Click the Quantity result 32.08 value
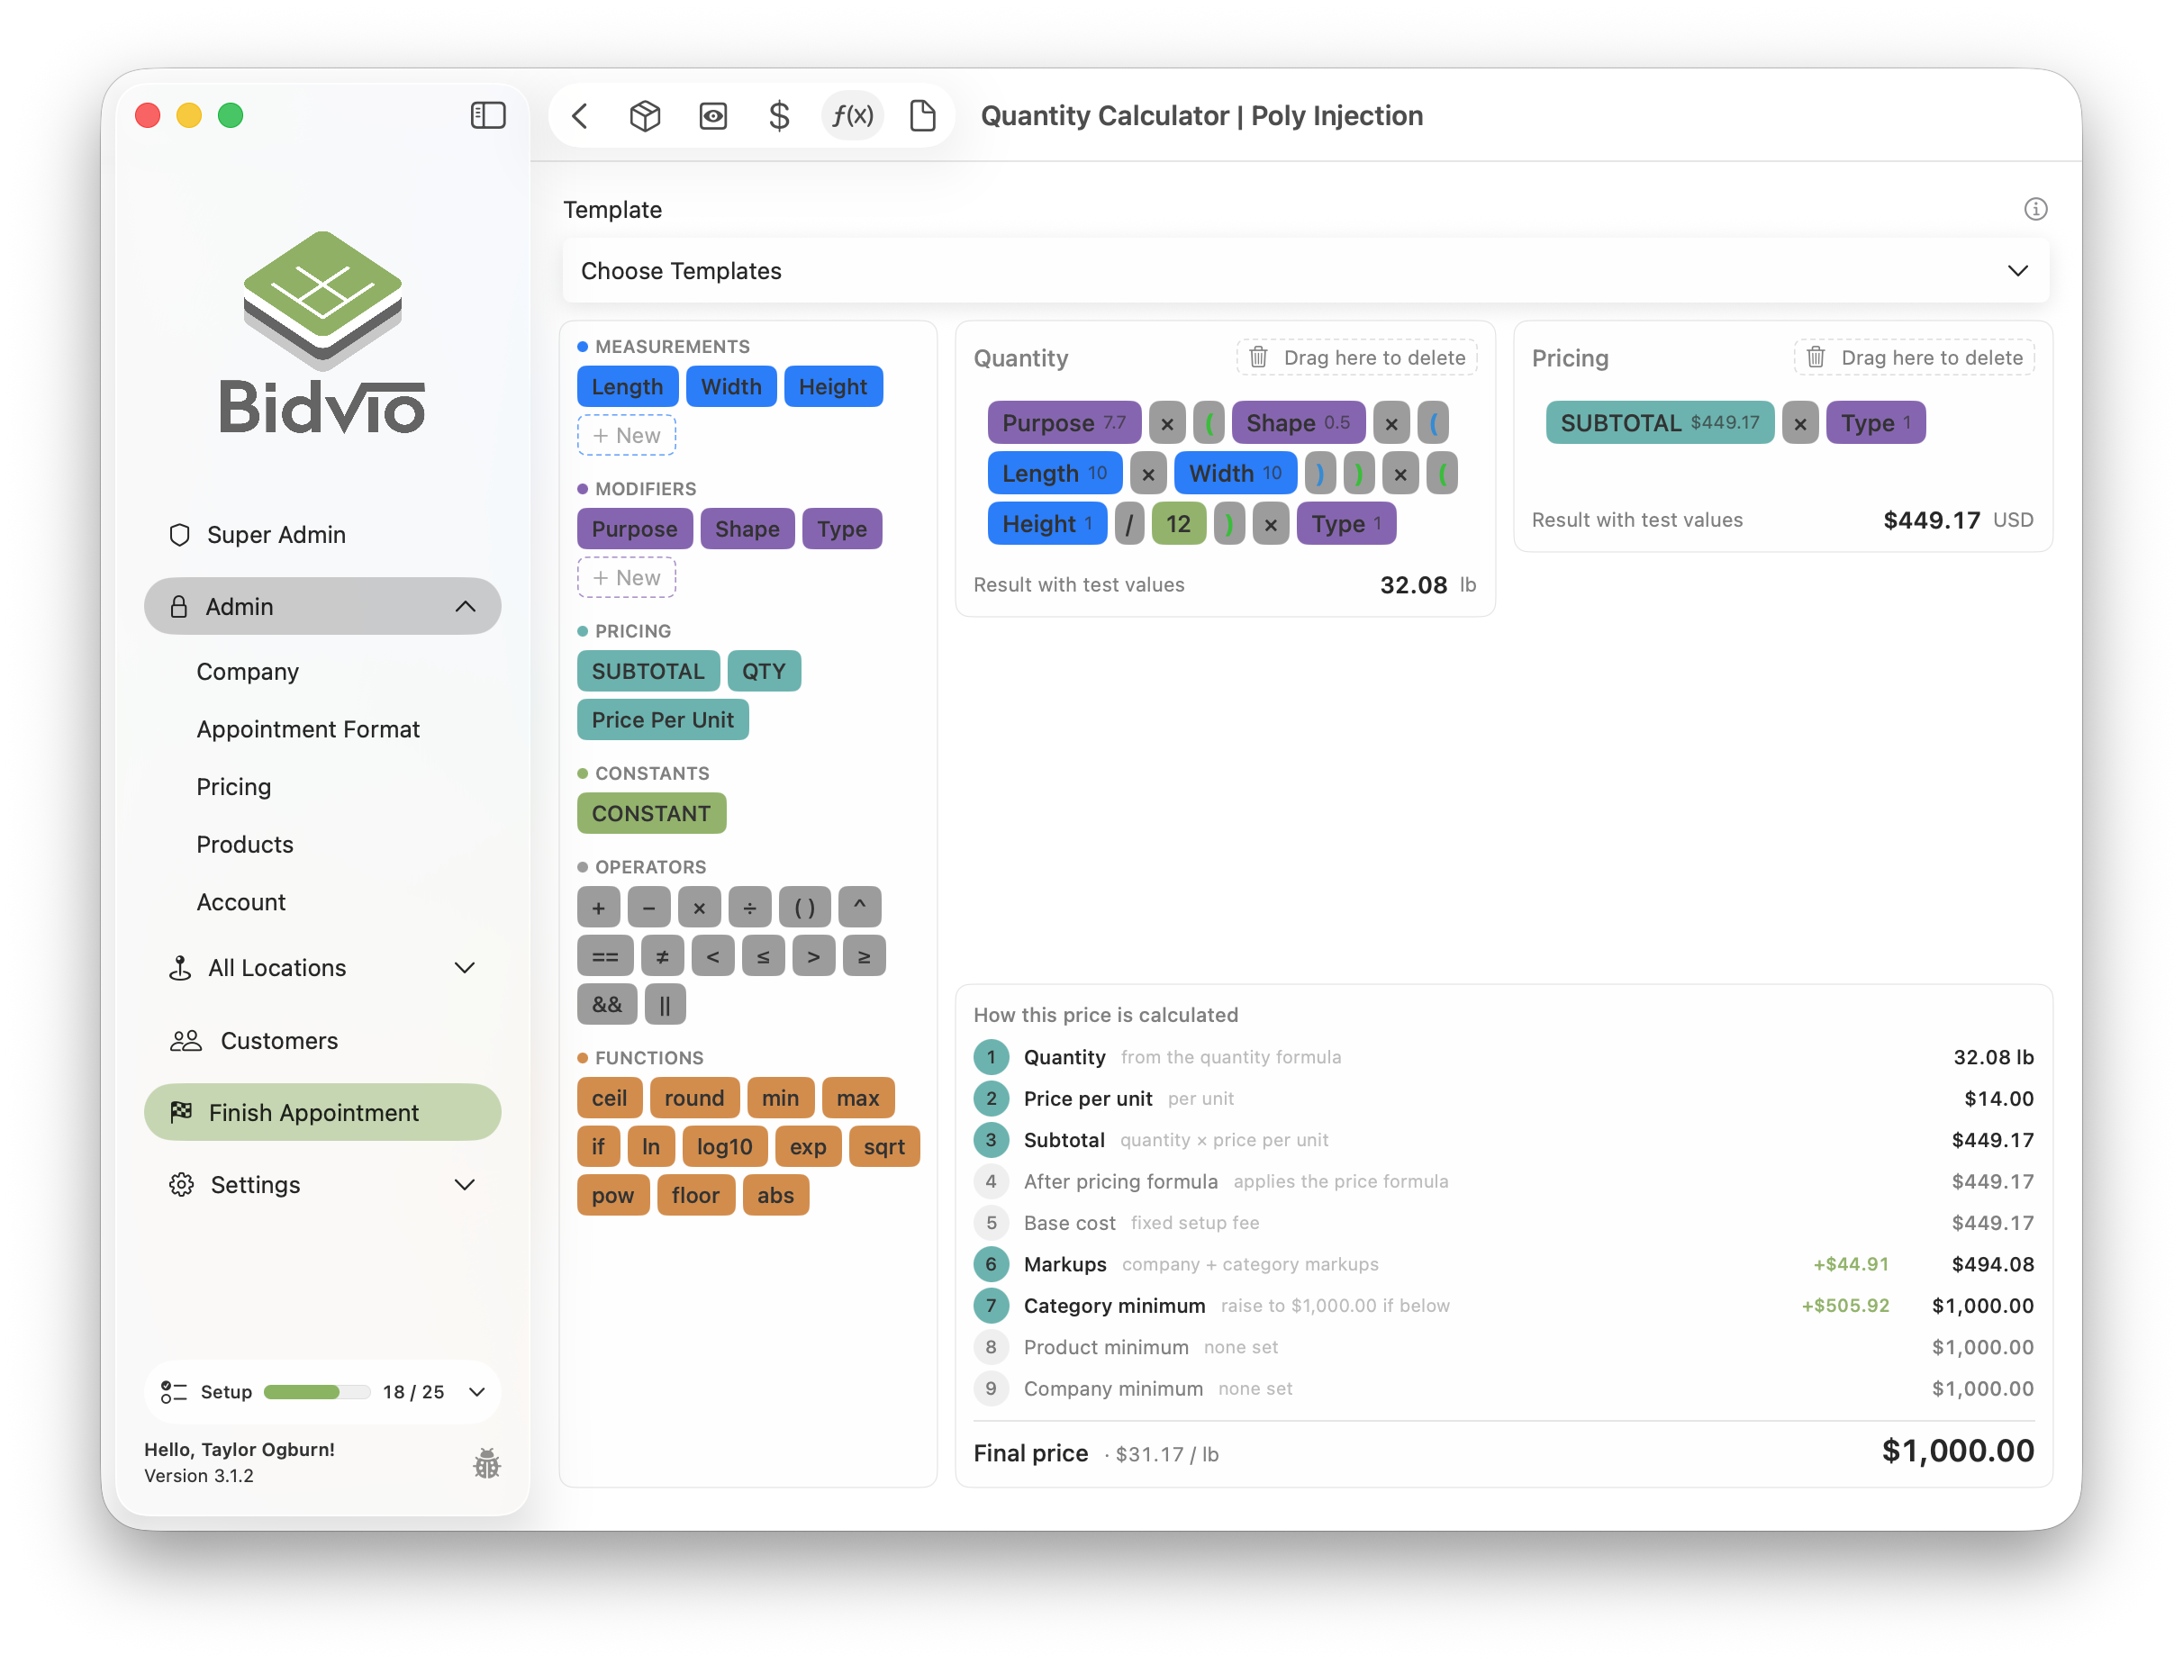This screenshot has height=1664, width=2183. coord(1413,584)
